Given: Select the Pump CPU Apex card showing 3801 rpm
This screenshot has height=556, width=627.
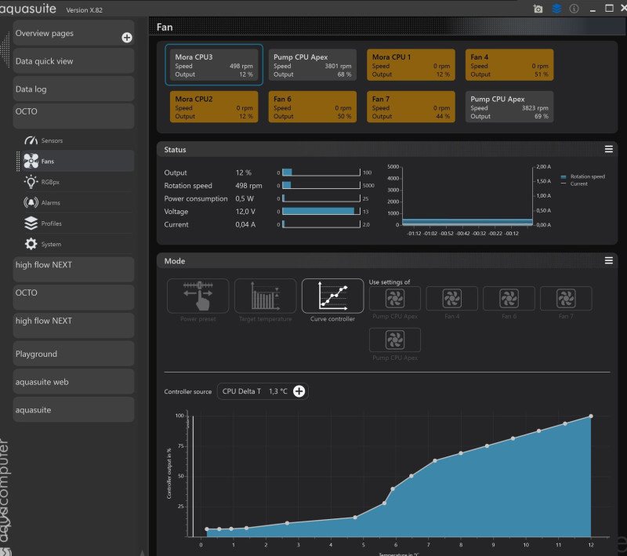Looking at the screenshot, I should coord(312,65).
